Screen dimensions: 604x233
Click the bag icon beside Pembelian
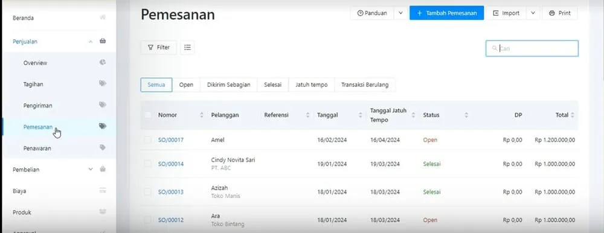pos(103,169)
